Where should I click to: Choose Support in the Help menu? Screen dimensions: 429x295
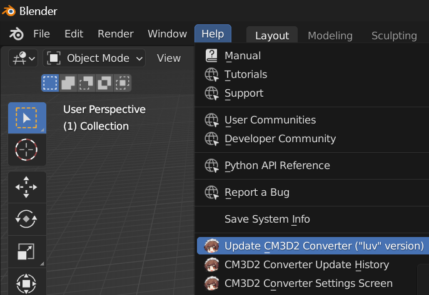[313, 94]
